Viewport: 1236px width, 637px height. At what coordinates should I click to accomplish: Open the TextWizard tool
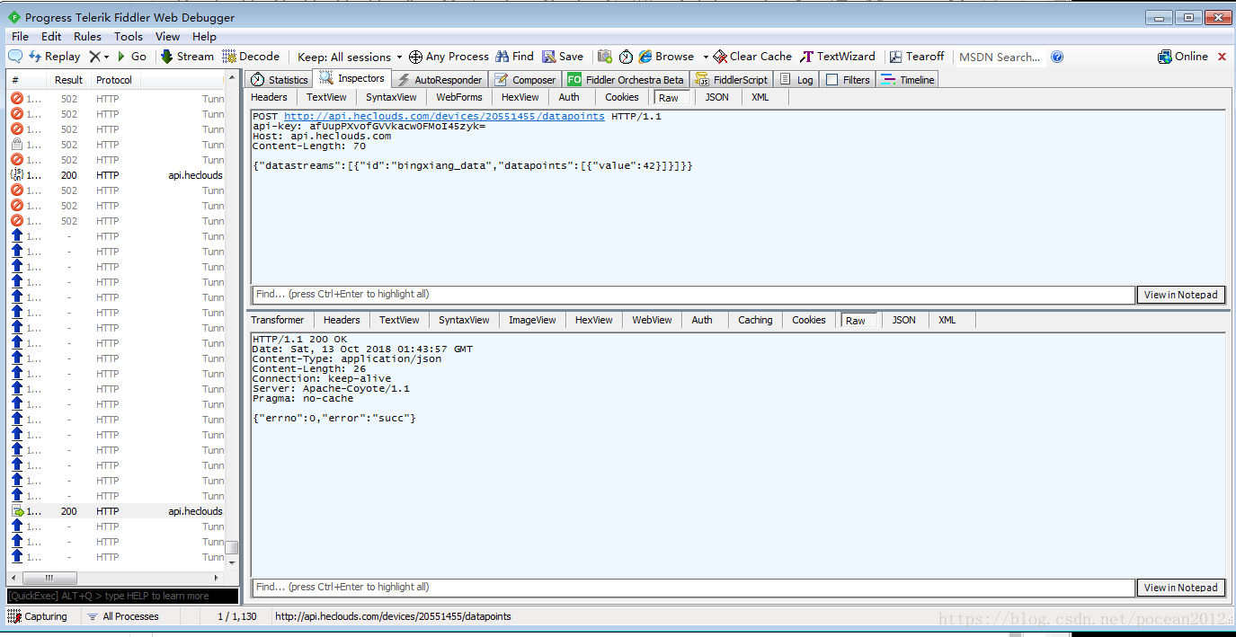(x=838, y=57)
